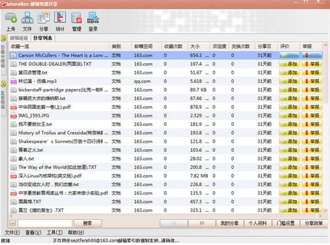
Task: Open the 文件 files toolbar icon
Action: [27, 21]
